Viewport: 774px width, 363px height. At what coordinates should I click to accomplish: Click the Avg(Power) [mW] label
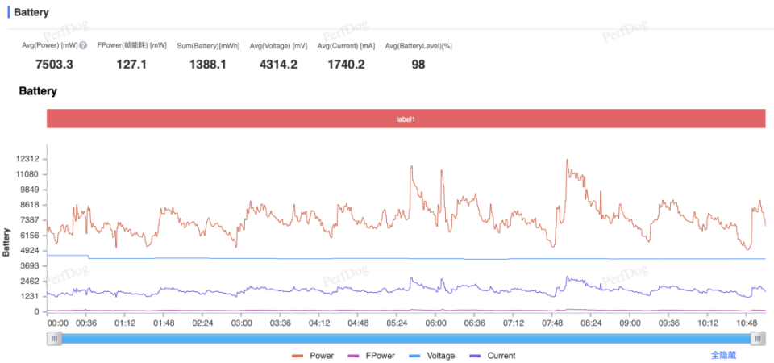(50, 45)
